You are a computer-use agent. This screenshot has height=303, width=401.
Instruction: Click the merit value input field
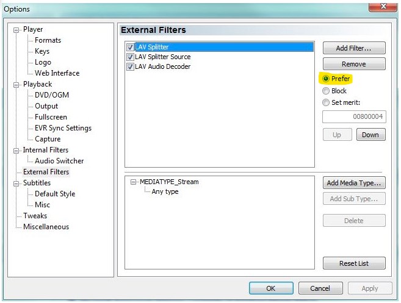pos(354,117)
